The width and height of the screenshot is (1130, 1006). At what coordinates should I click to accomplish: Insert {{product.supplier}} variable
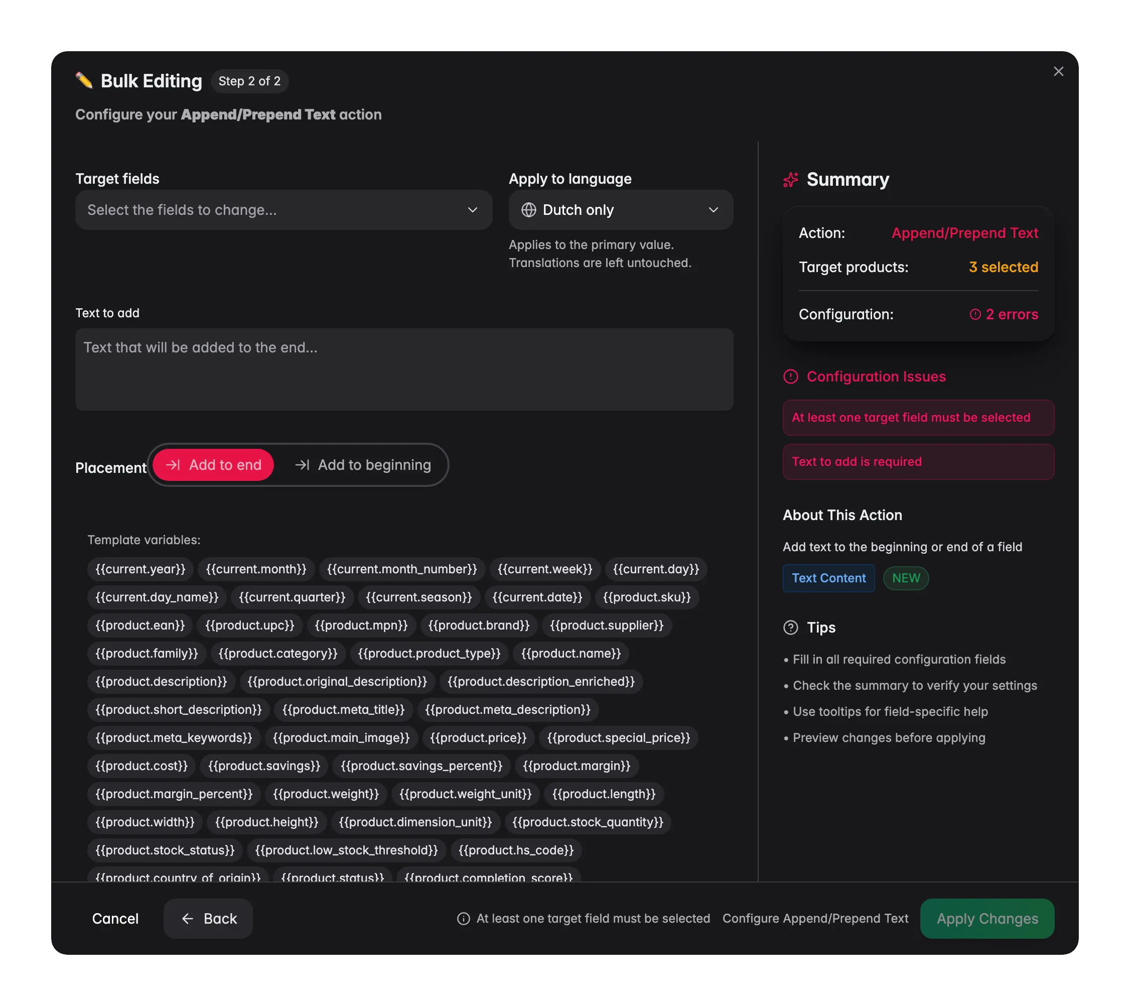coord(607,625)
